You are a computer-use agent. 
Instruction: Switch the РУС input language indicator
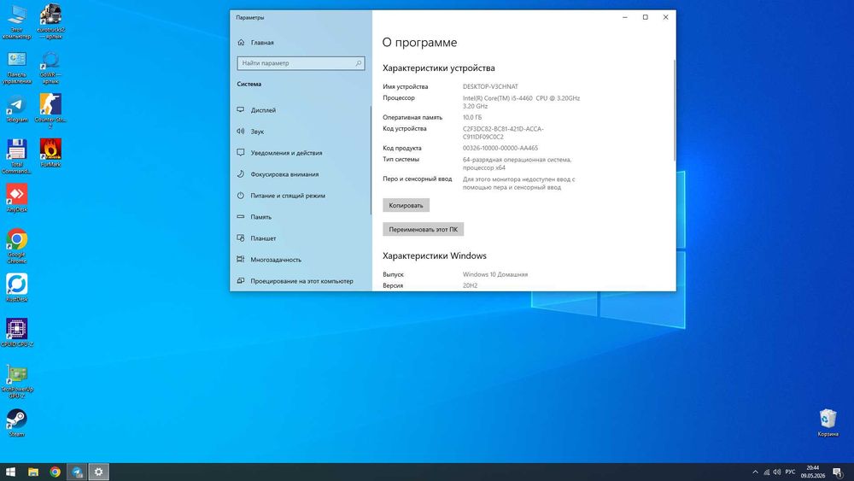coord(790,472)
